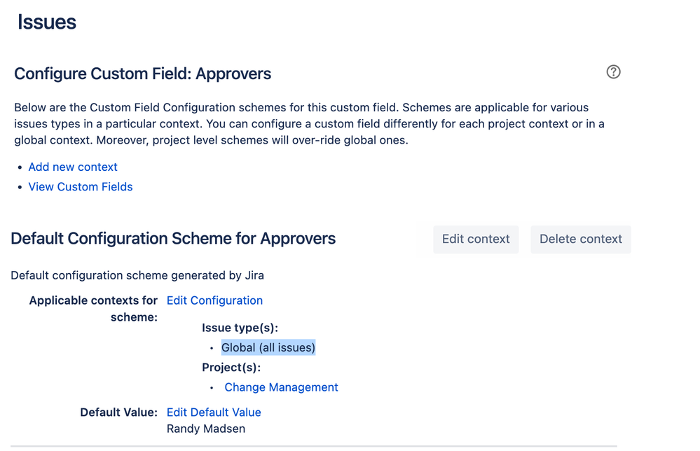The image size is (700, 451).
Task: Click the Configure Custom Field: Approvers heading
Action: coord(143,74)
